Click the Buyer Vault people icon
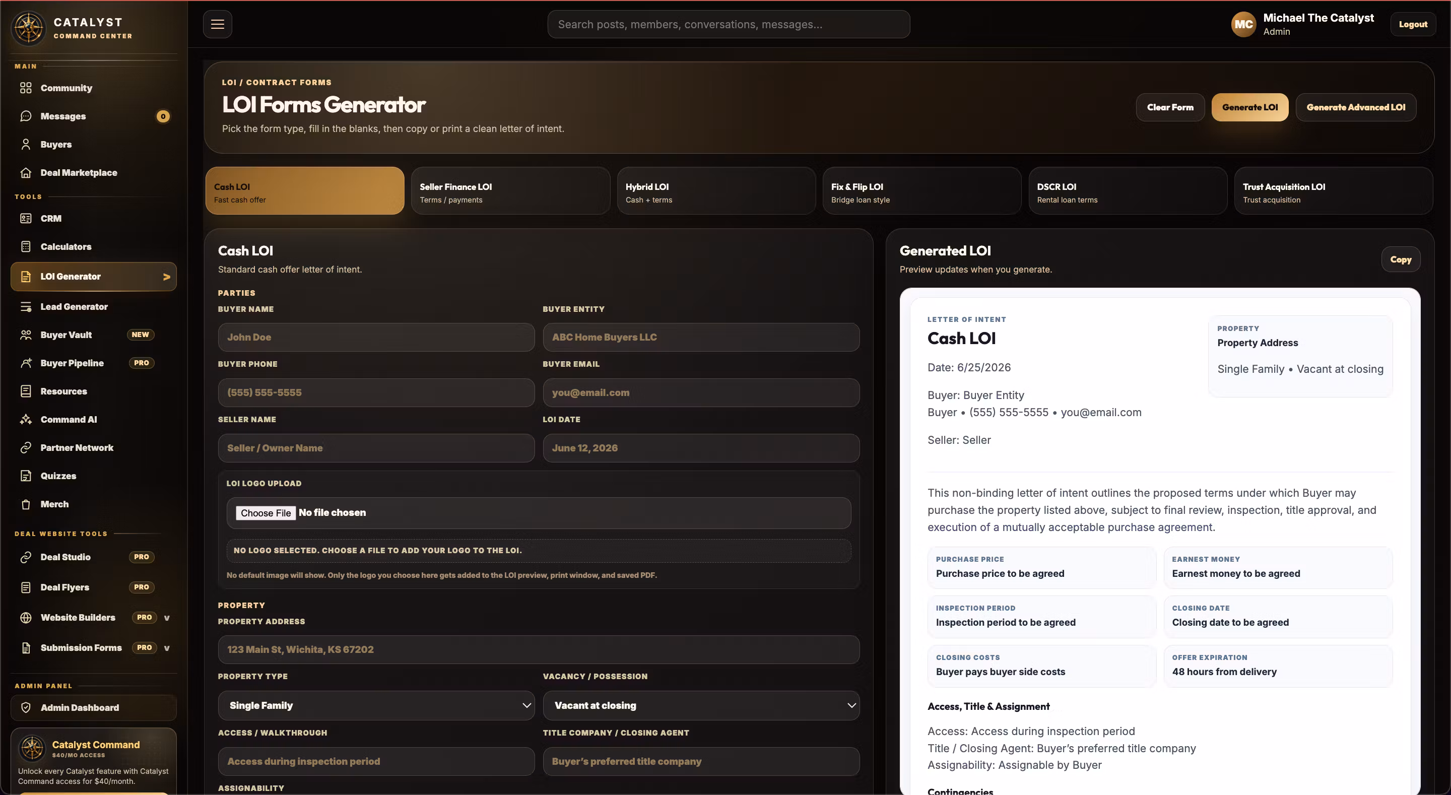Screen dimensions: 1451x795 tap(26, 335)
